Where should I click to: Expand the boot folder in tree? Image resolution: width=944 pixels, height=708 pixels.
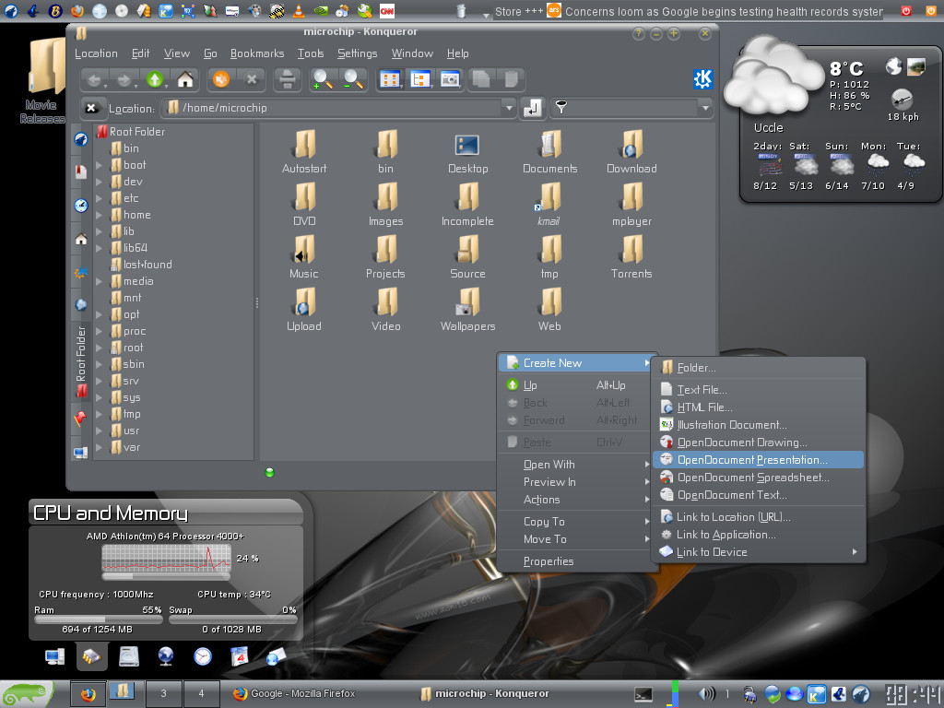[x=100, y=165]
